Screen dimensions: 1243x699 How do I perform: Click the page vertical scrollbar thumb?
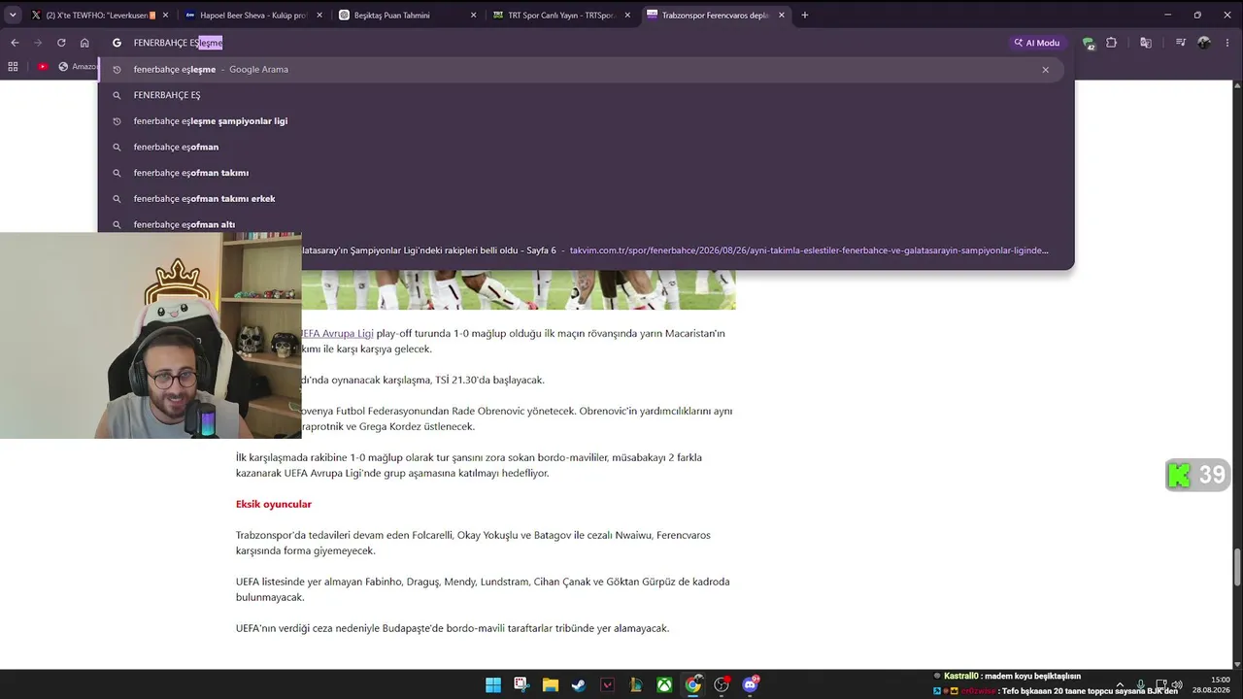click(1237, 568)
